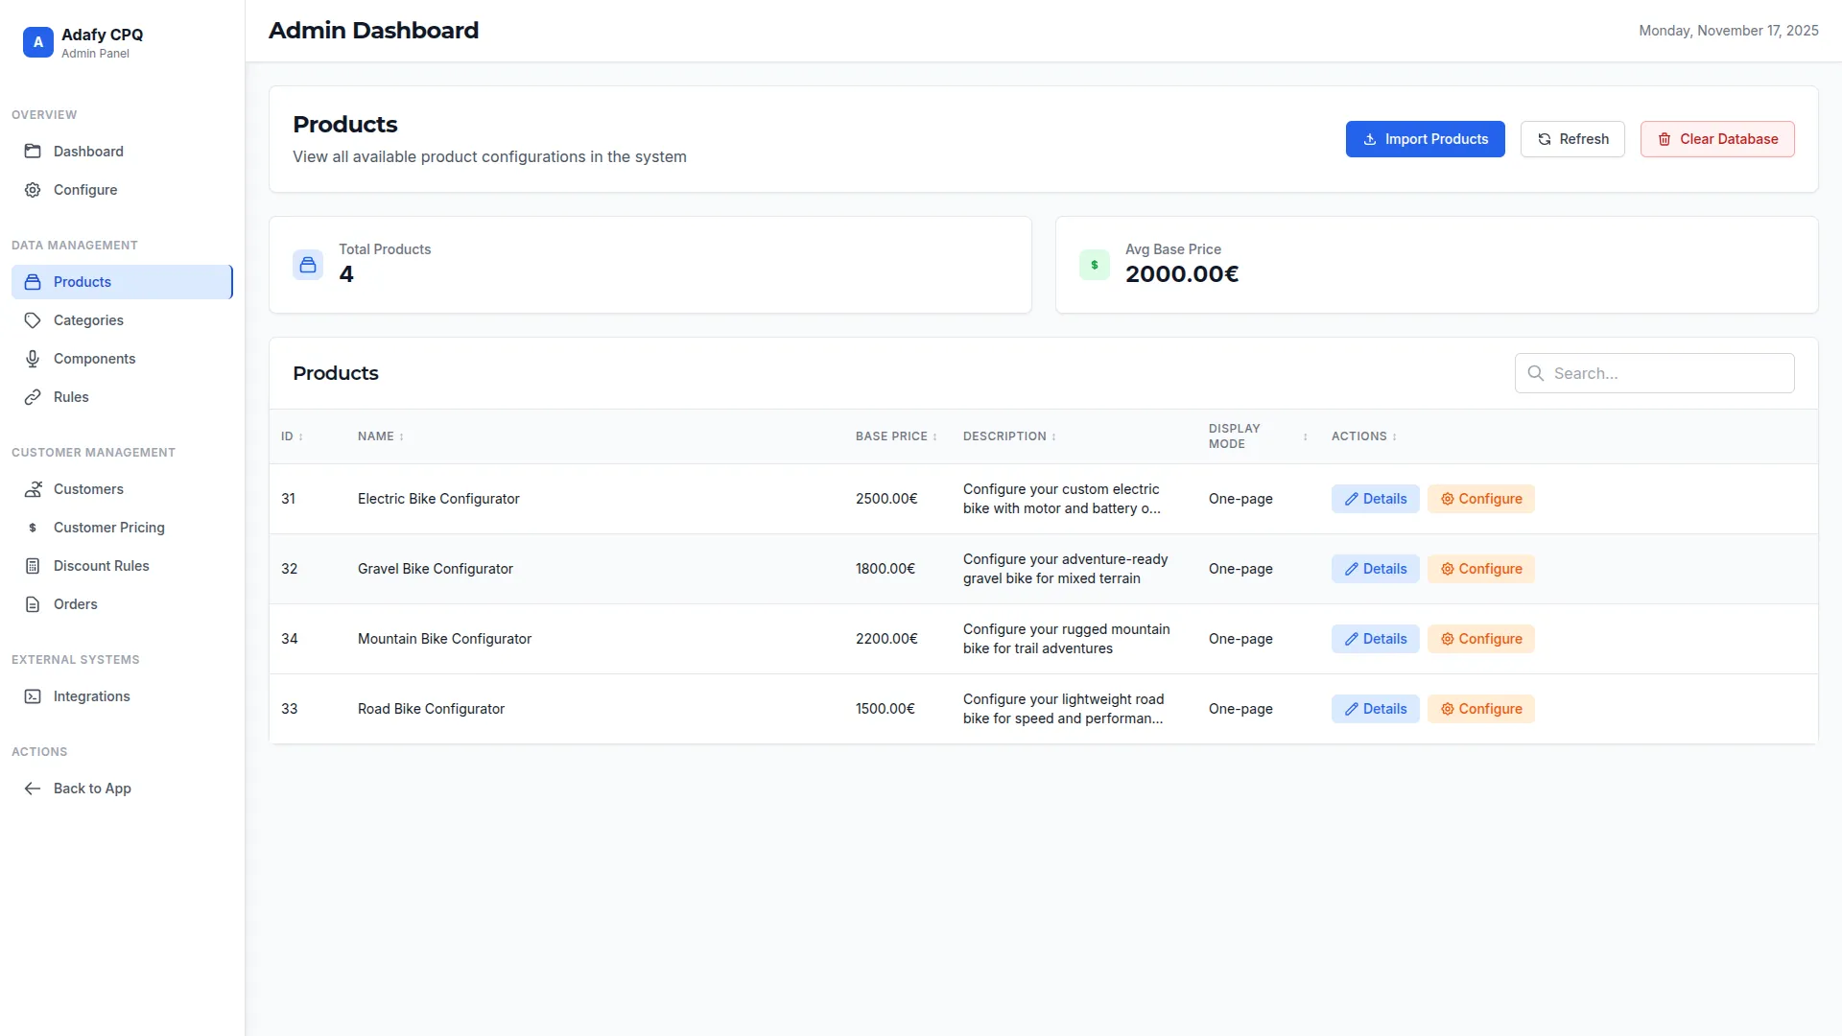
Task: Sort by Display Mode column arrows
Action: coord(1305,436)
